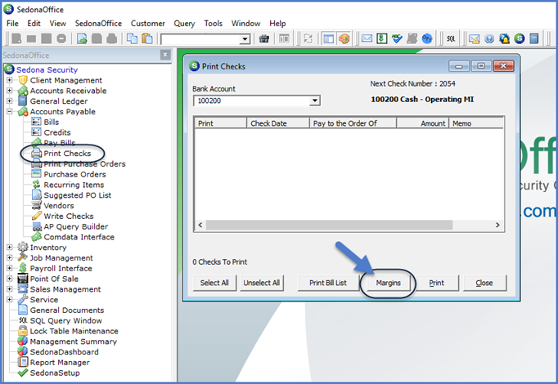Open the Customer menu
The width and height of the screenshot is (558, 384).
[x=148, y=24]
